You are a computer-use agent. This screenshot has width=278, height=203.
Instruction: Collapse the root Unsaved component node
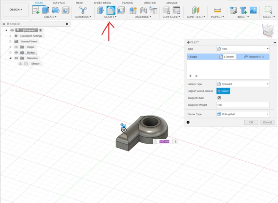6,30
